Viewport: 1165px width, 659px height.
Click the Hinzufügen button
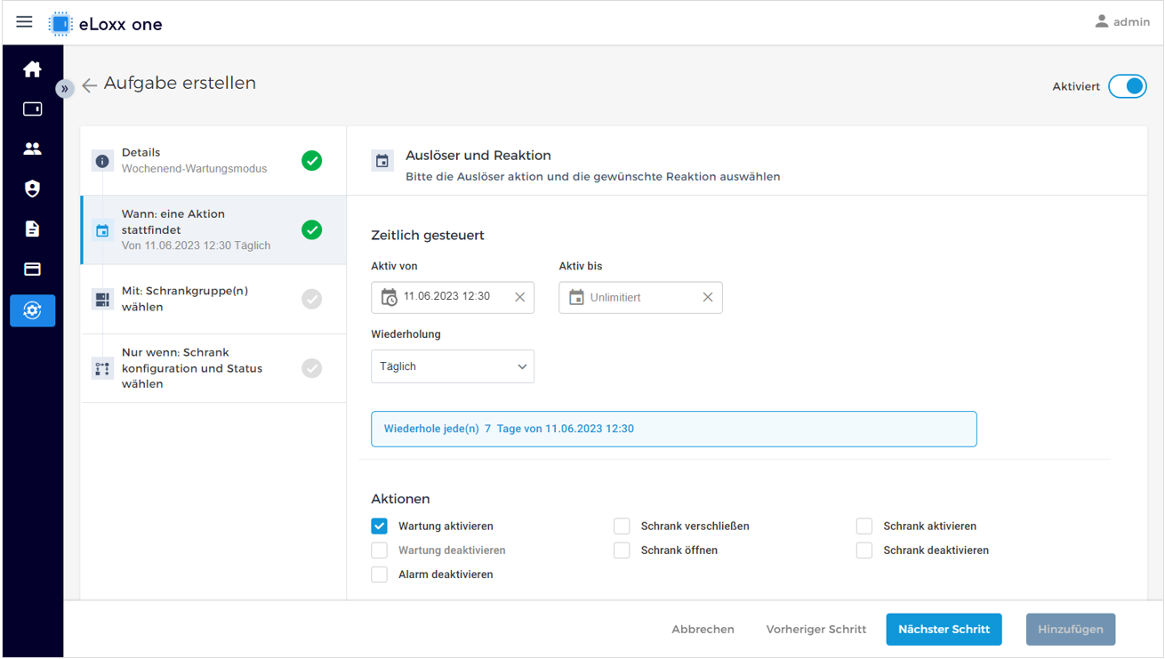[x=1071, y=630]
